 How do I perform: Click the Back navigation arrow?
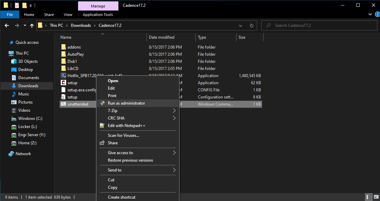tap(7, 25)
